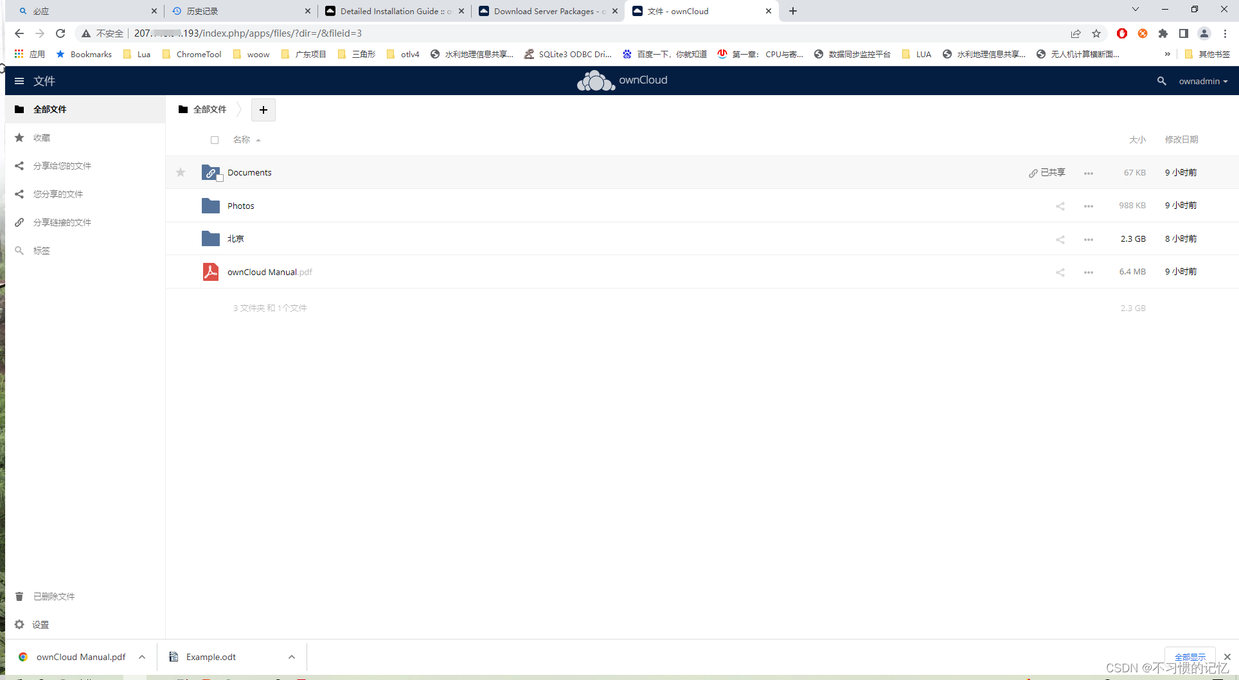1239x680 pixels.
Task: Go back in browser history
Action: point(19,33)
